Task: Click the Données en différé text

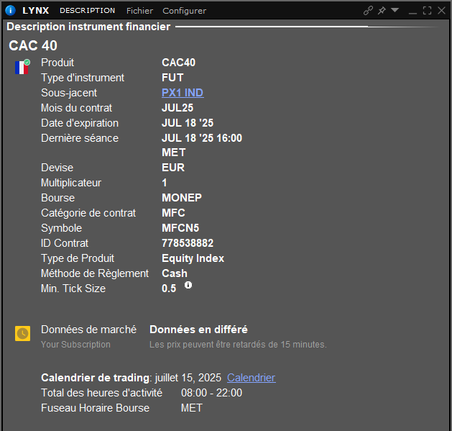Action: (x=198, y=330)
